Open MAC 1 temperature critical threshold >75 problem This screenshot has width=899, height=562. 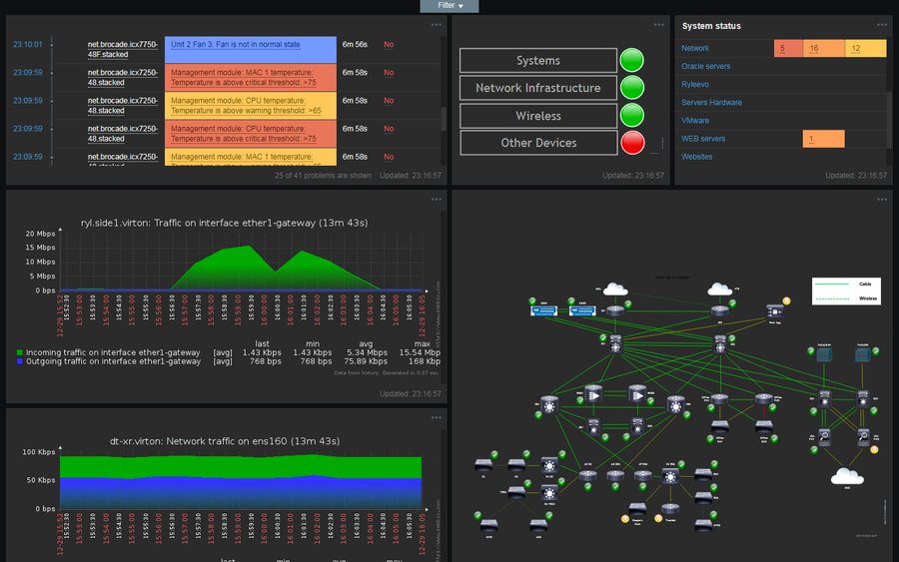point(243,77)
